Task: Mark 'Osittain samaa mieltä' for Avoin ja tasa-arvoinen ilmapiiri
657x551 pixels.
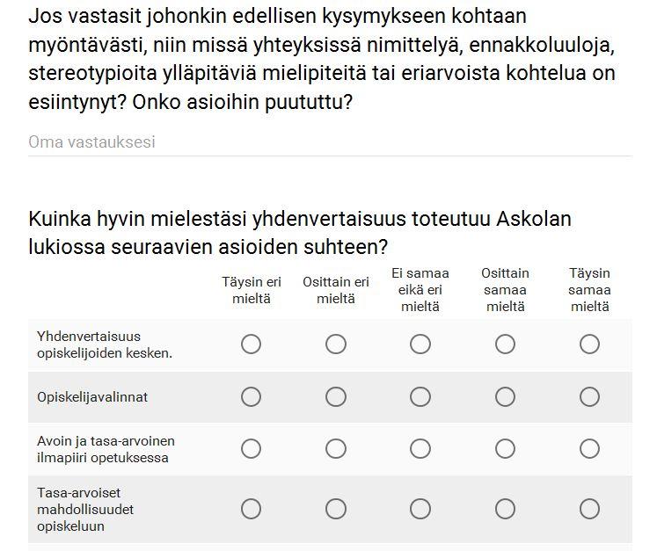Action: pos(505,449)
